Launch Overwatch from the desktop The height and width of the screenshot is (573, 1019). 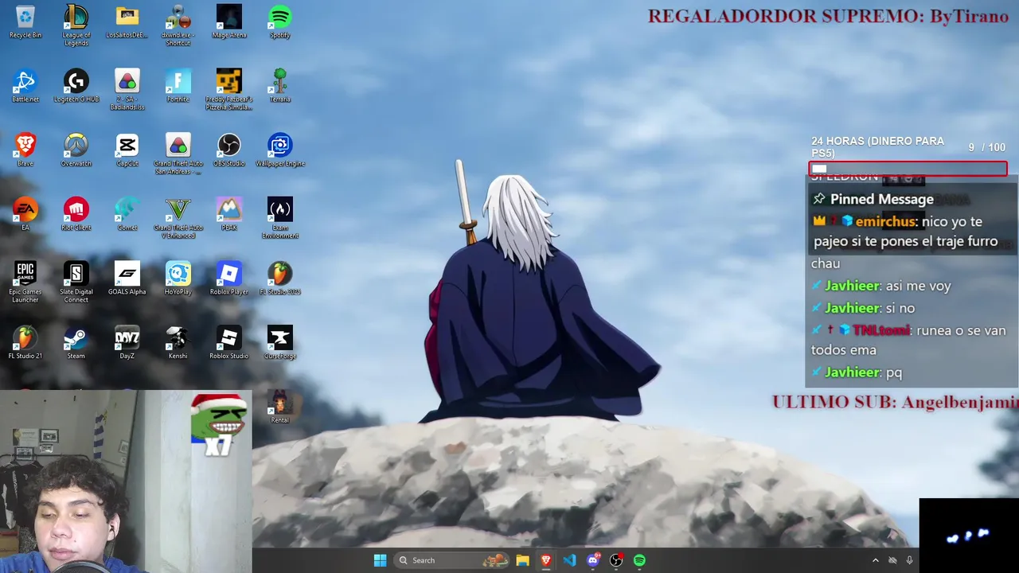pos(76,150)
